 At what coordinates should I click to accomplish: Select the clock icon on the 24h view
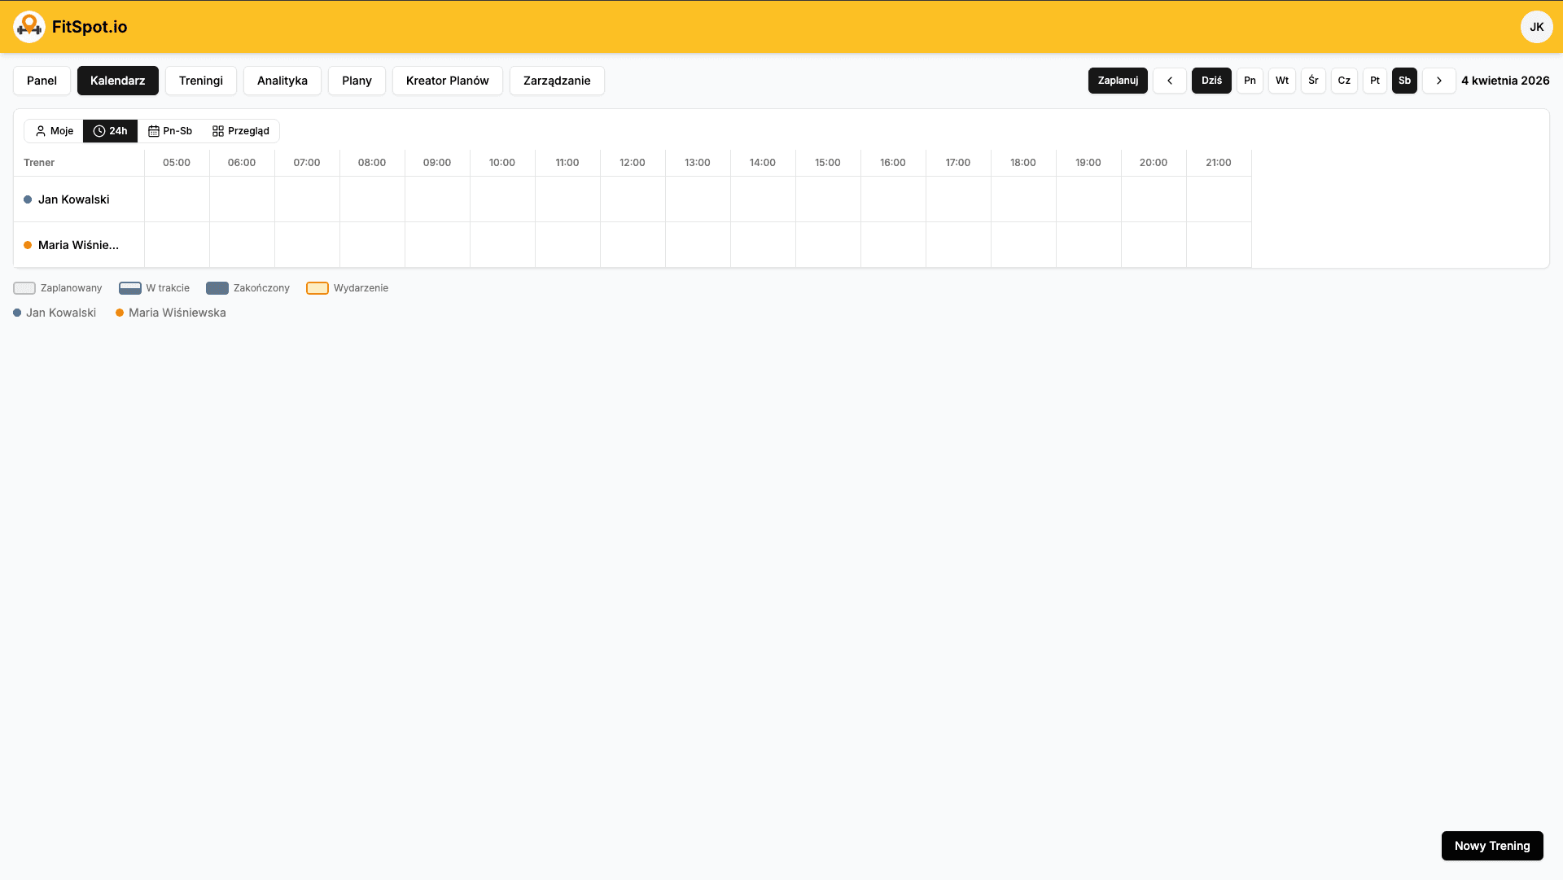click(99, 130)
